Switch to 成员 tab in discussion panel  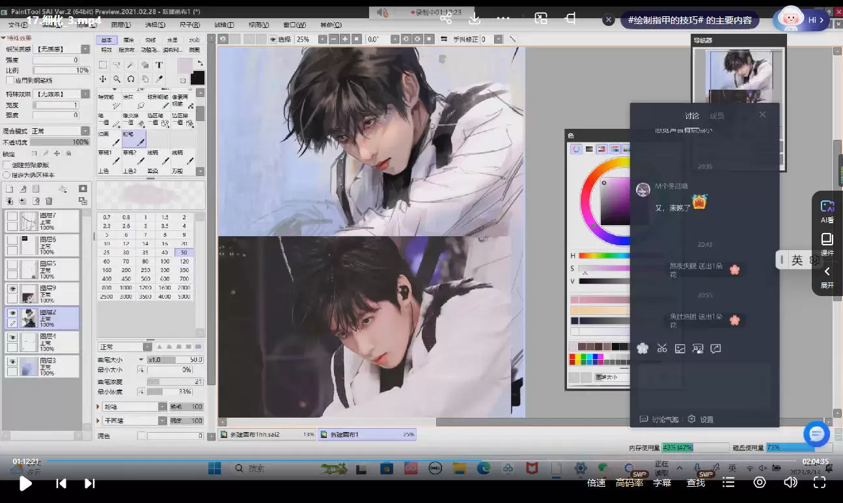point(717,116)
